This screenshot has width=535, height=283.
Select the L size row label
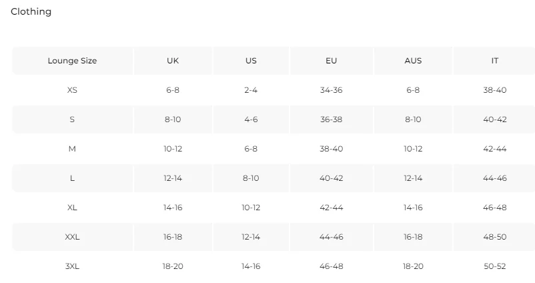[x=72, y=178]
